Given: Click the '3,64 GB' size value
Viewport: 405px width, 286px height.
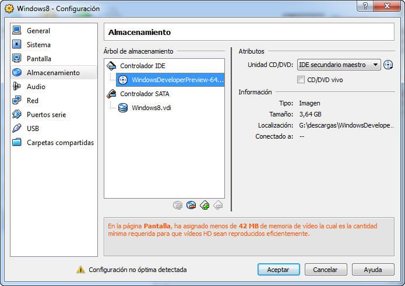Looking at the screenshot, I should coord(310,114).
